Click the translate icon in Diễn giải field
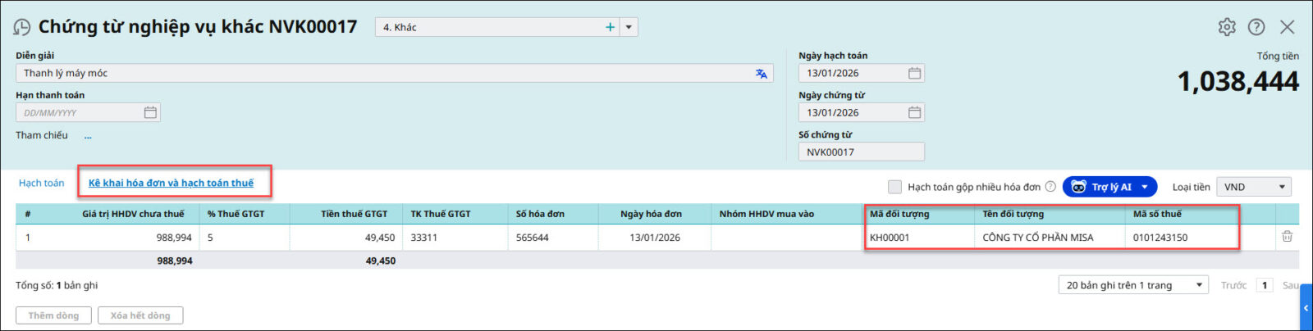Image resolution: width=1313 pixels, height=331 pixels. (762, 74)
